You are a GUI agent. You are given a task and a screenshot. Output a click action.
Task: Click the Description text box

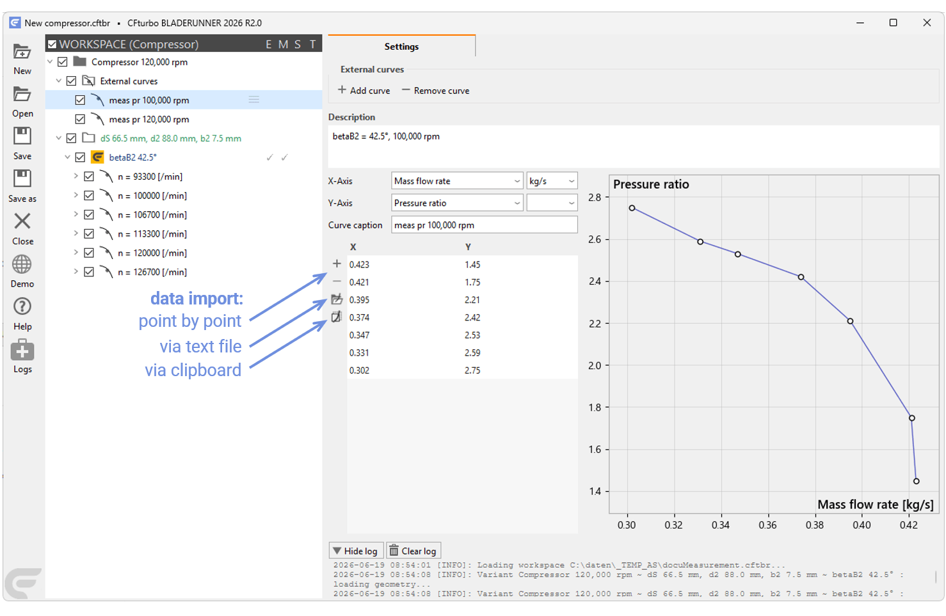(x=634, y=146)
